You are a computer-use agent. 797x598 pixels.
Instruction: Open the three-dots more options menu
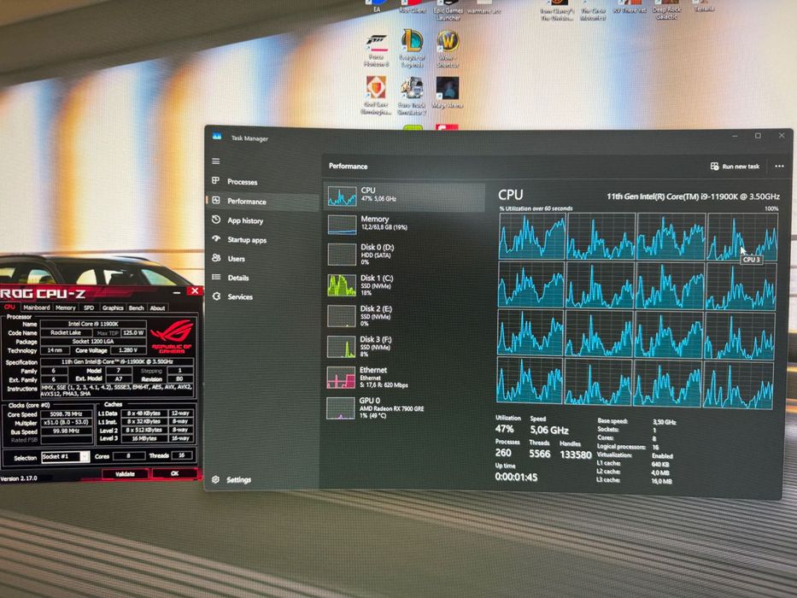tap(779, 167)
